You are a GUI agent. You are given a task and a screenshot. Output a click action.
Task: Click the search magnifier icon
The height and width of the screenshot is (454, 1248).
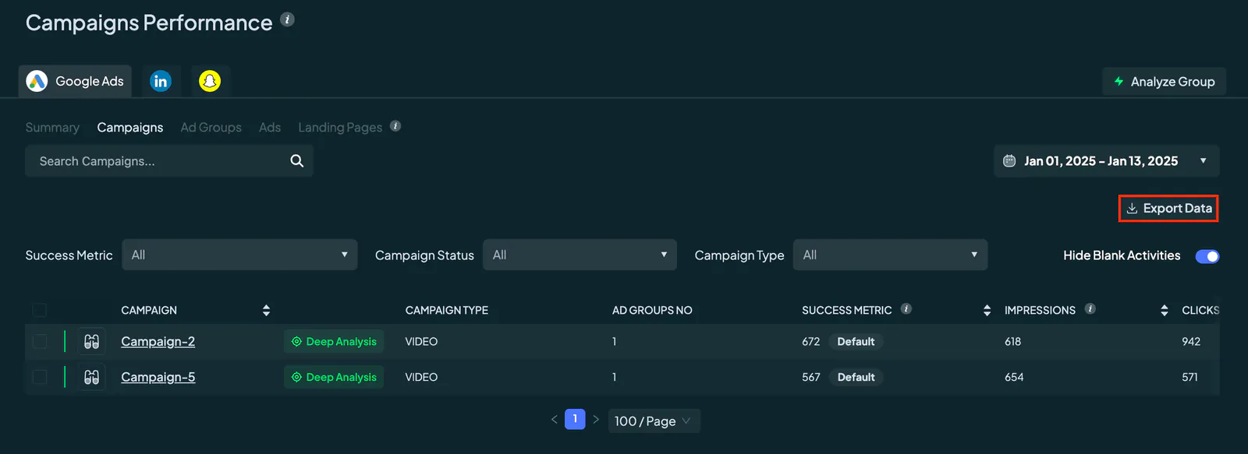(x=296, y=161)
